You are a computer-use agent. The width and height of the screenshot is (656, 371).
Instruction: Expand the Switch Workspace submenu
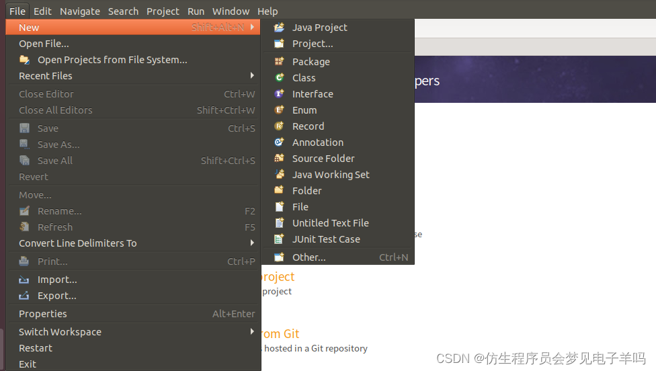tap(252, 331)
